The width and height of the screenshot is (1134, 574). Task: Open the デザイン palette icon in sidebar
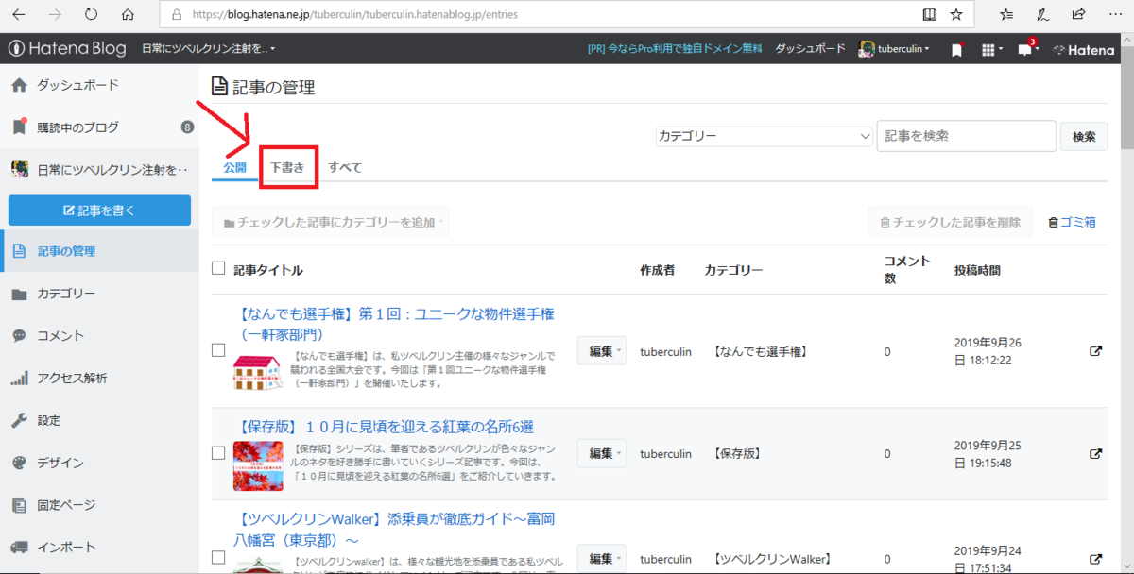(x=21, y=463)
